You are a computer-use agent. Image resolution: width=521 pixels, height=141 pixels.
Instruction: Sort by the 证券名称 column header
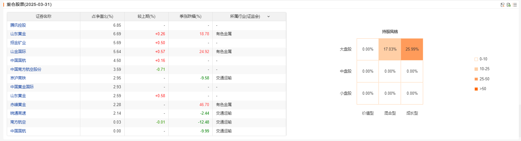[x=43, y=17]
